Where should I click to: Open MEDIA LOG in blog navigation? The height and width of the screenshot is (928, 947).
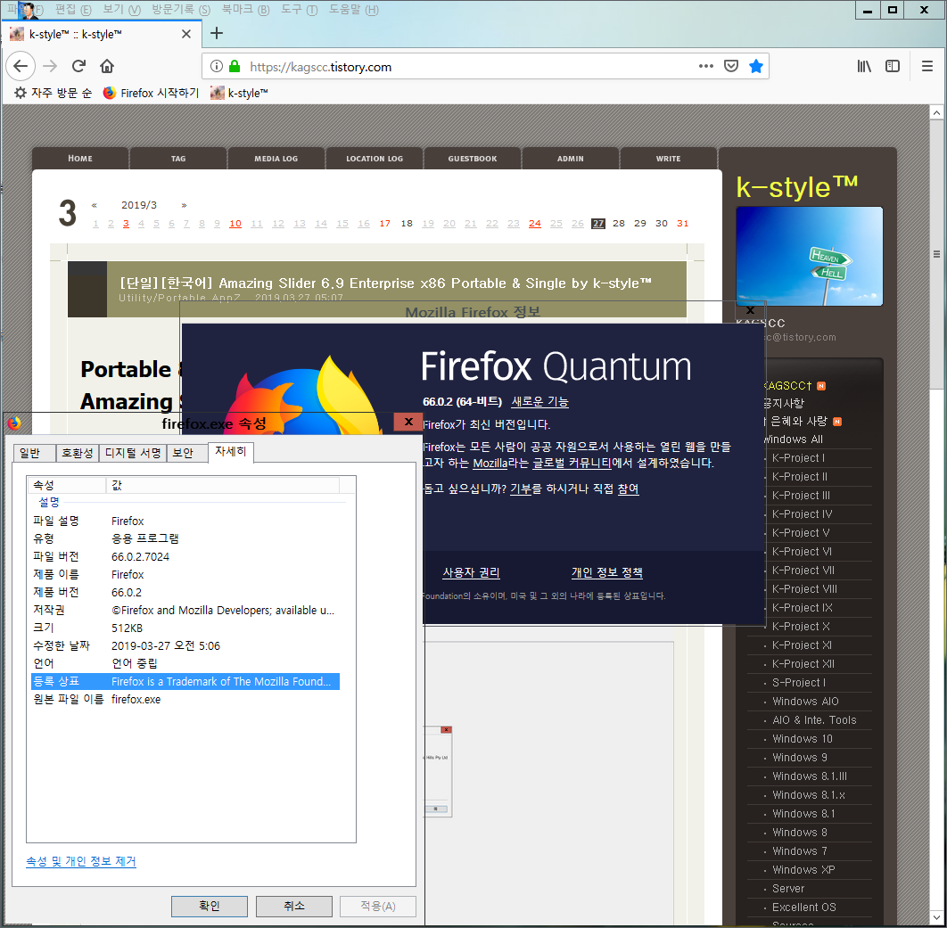click(276, 158)
